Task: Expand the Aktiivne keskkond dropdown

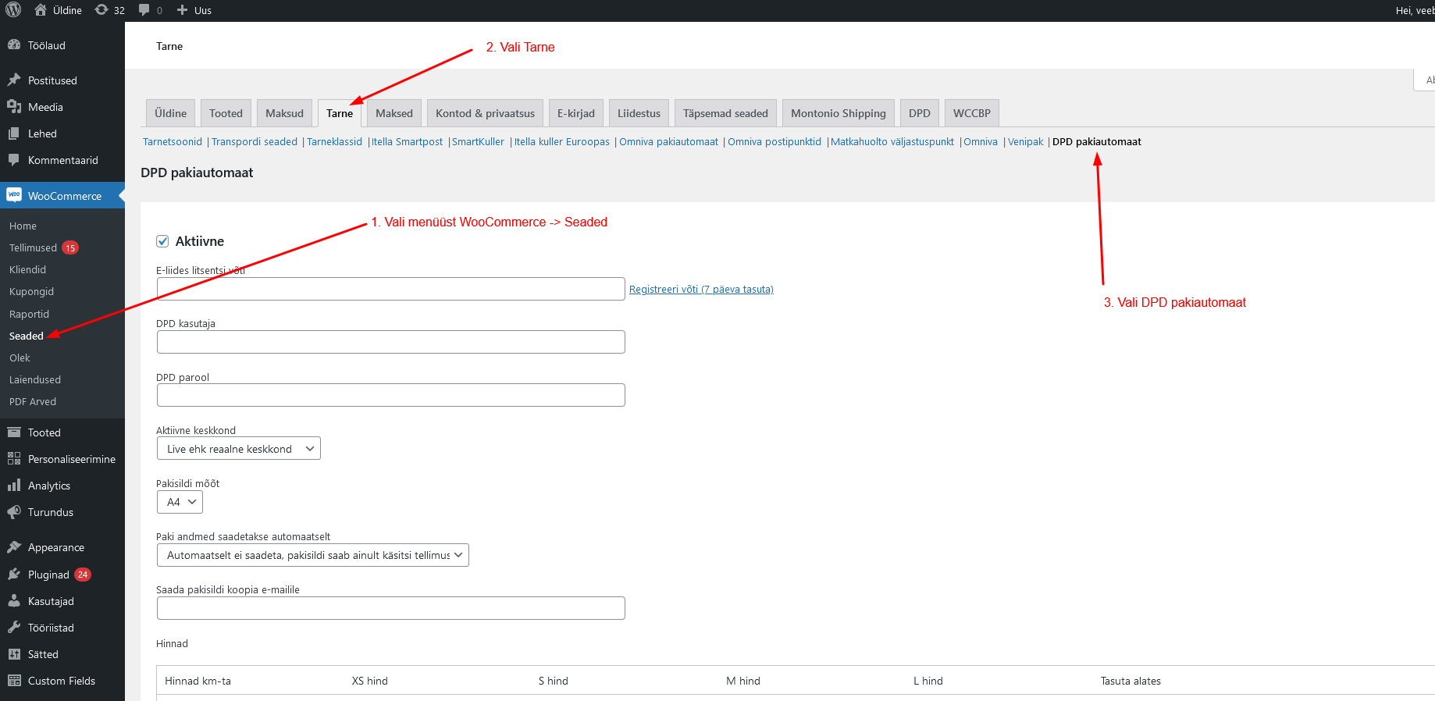Action: (238, 449)
